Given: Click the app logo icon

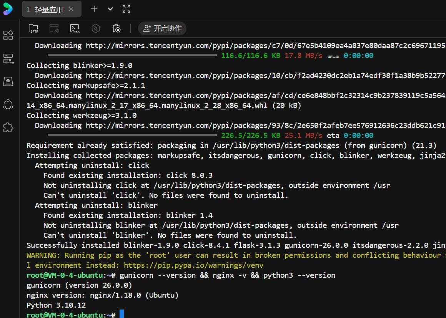Looking at the screenshot, I should [8, 9].
